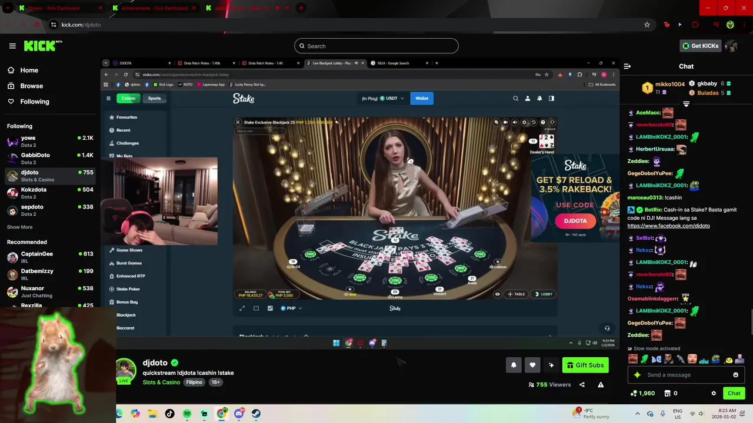Viewport: 753px width, 423px height.
Task: Open Discord from the taskbar
Action: [238, 414]
